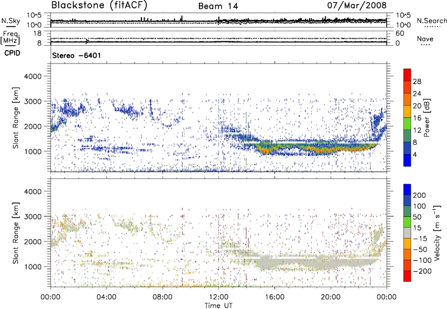Click the strong red-orange echo band near 19:00
Screen dimensions: 447x309
point(322,150)
